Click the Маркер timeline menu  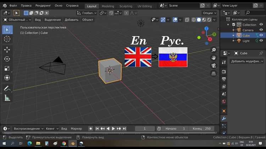(76, 129)
